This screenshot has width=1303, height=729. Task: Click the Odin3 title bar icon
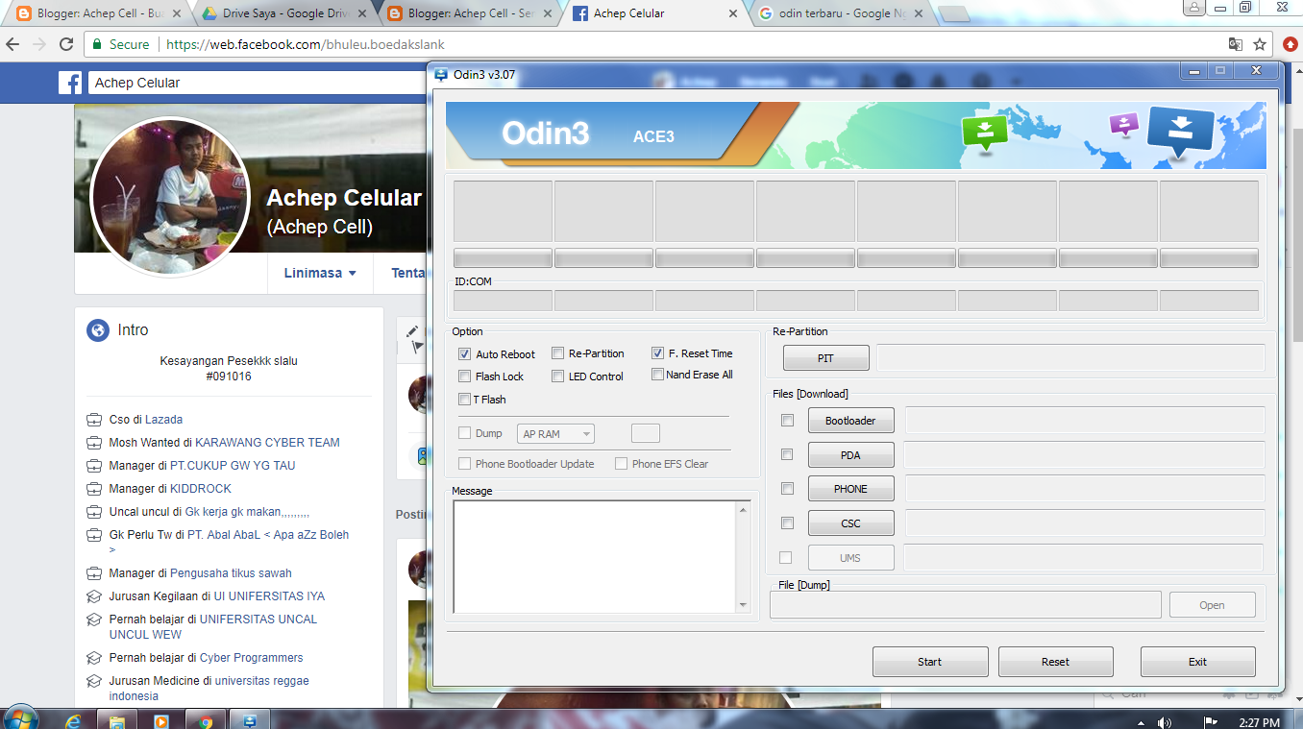(441, 74)
